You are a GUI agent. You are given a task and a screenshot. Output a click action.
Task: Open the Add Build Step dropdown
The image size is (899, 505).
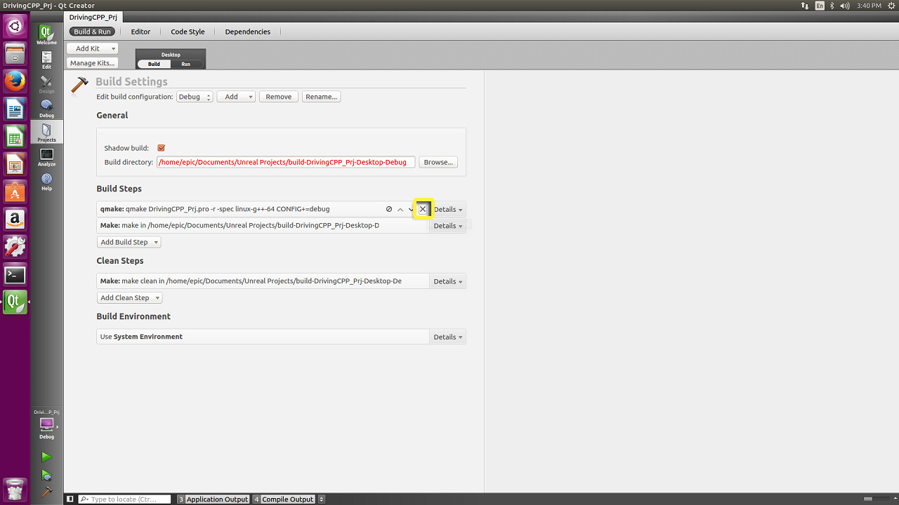click(x=129, y=242)
